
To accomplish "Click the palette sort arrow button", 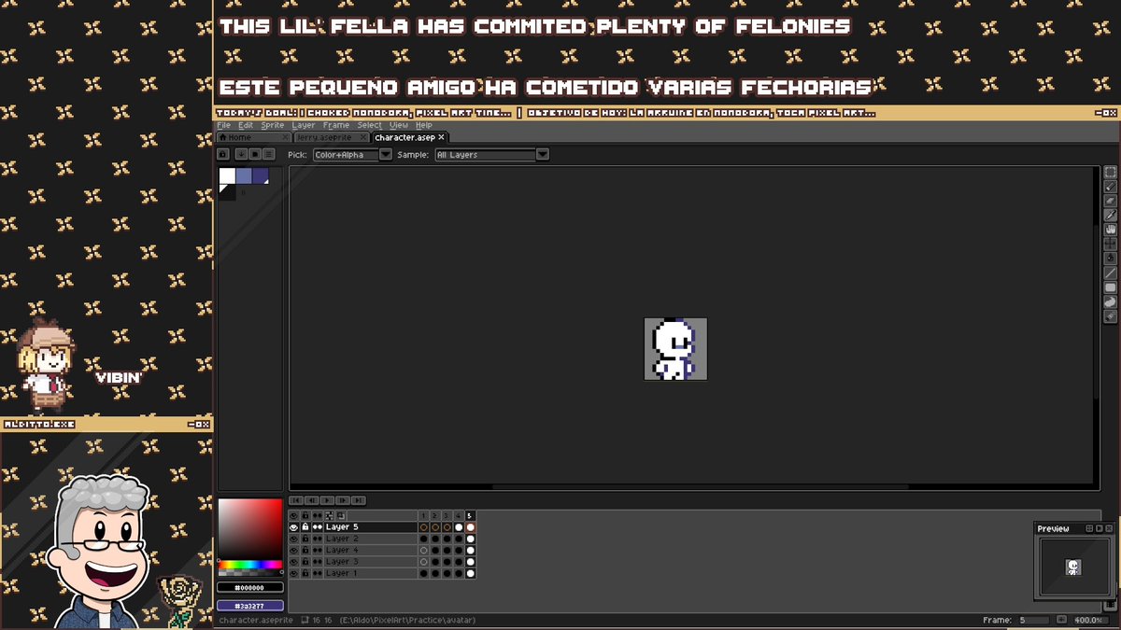I will (241, 154).
